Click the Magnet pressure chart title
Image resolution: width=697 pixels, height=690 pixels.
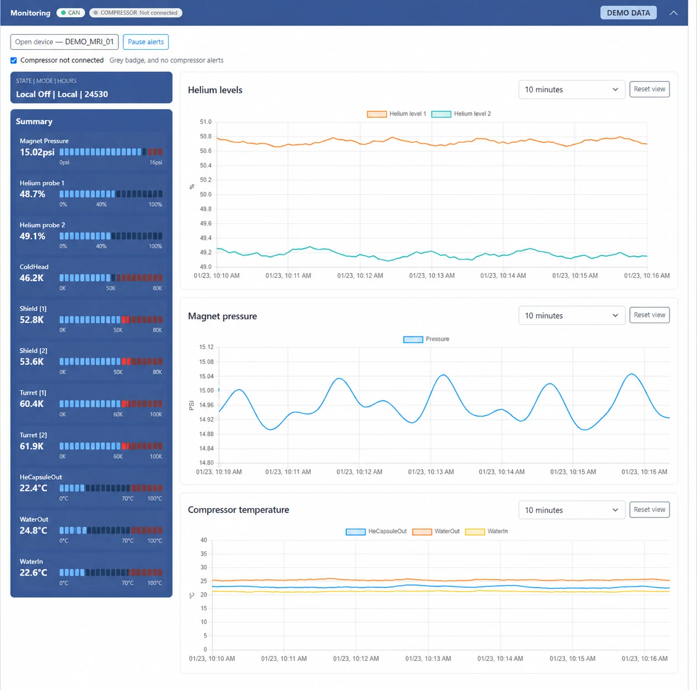(222, 316)
